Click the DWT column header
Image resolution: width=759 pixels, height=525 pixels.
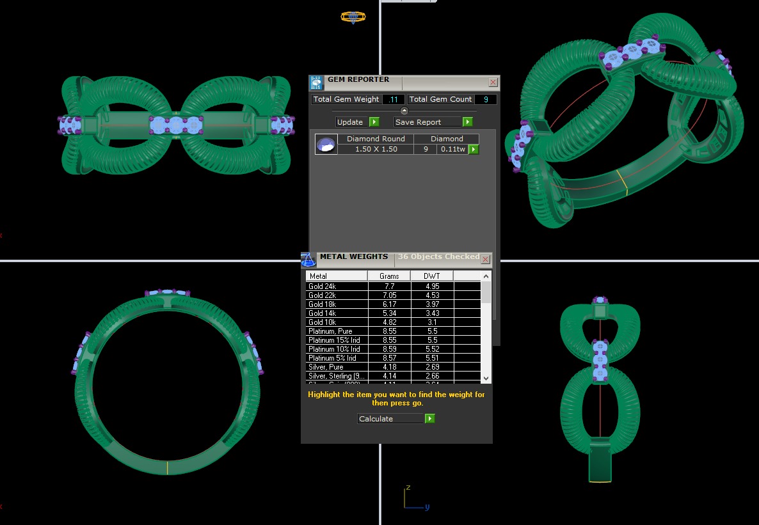pyautogui.click(x=431, y=276)
